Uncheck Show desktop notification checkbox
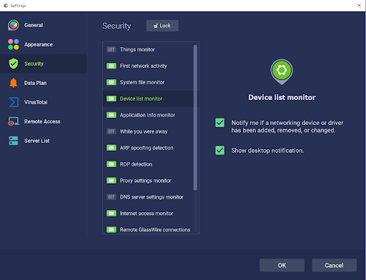Image resolution: width=366 pixels, height=280 pixels. pyautogui.click(x=219, y=150)
